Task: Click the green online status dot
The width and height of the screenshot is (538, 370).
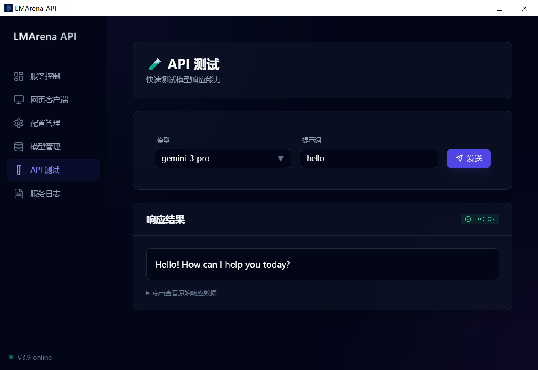Action: click(11, 357)
